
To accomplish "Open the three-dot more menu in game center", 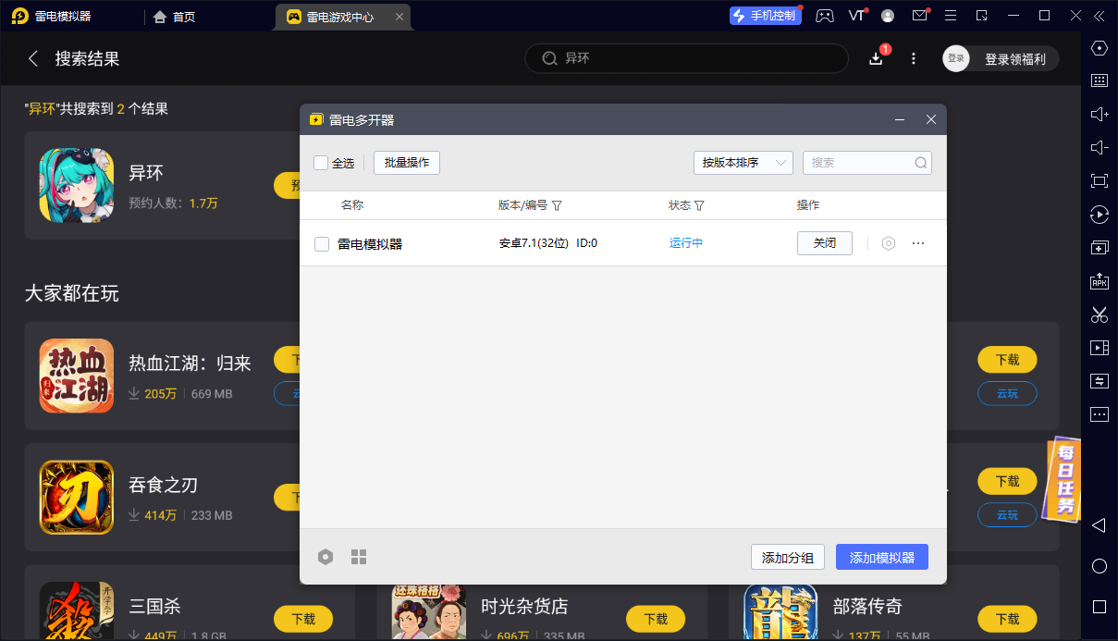I will (x=914, y=58).
